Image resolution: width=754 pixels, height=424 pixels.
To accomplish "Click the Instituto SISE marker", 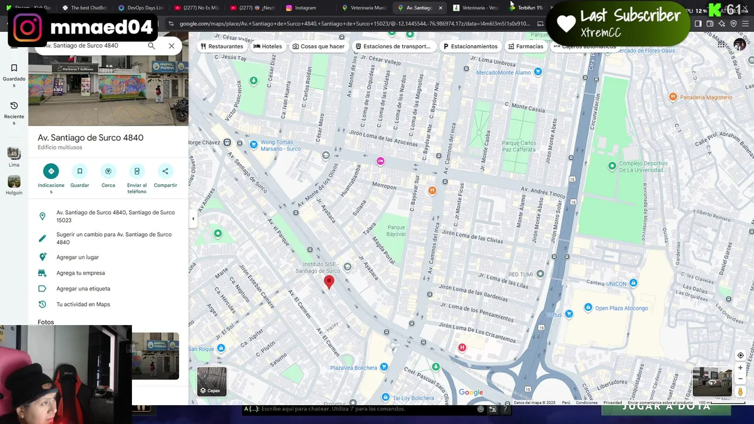I will coord(348,267).
